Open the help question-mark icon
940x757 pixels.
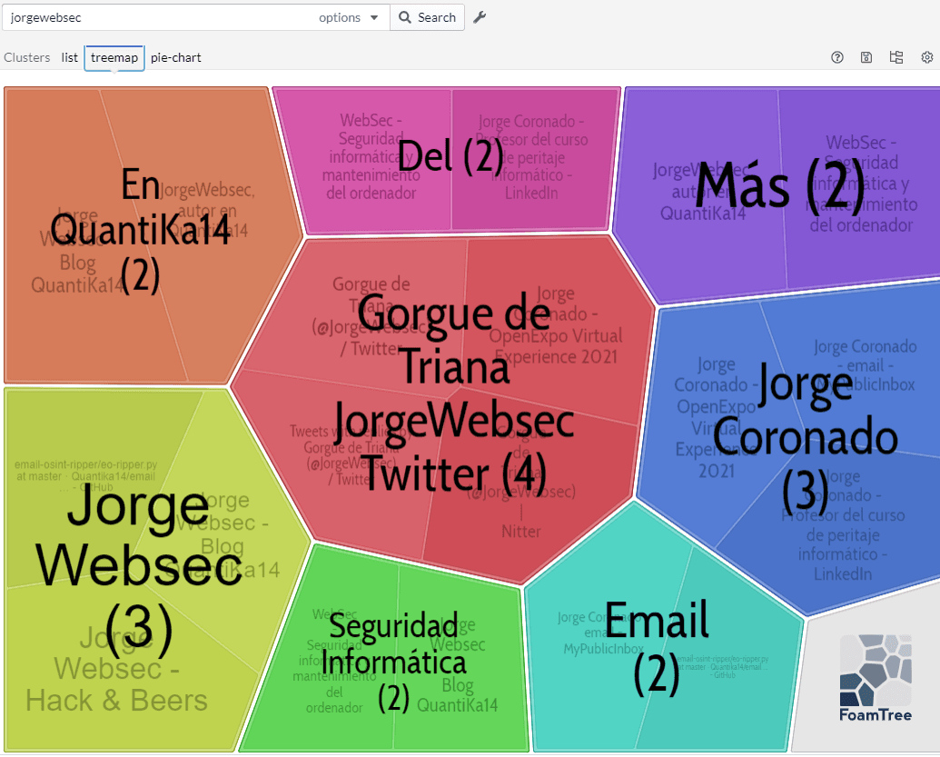click(x=836, y=56)
